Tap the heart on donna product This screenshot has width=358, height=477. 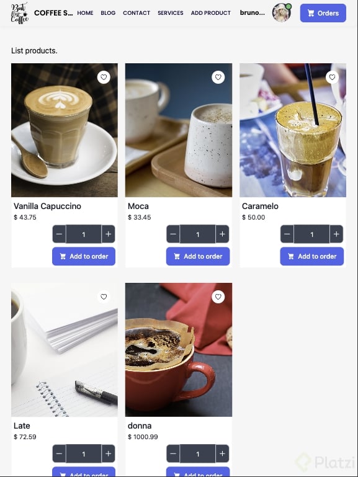click(x=218, y=296)
